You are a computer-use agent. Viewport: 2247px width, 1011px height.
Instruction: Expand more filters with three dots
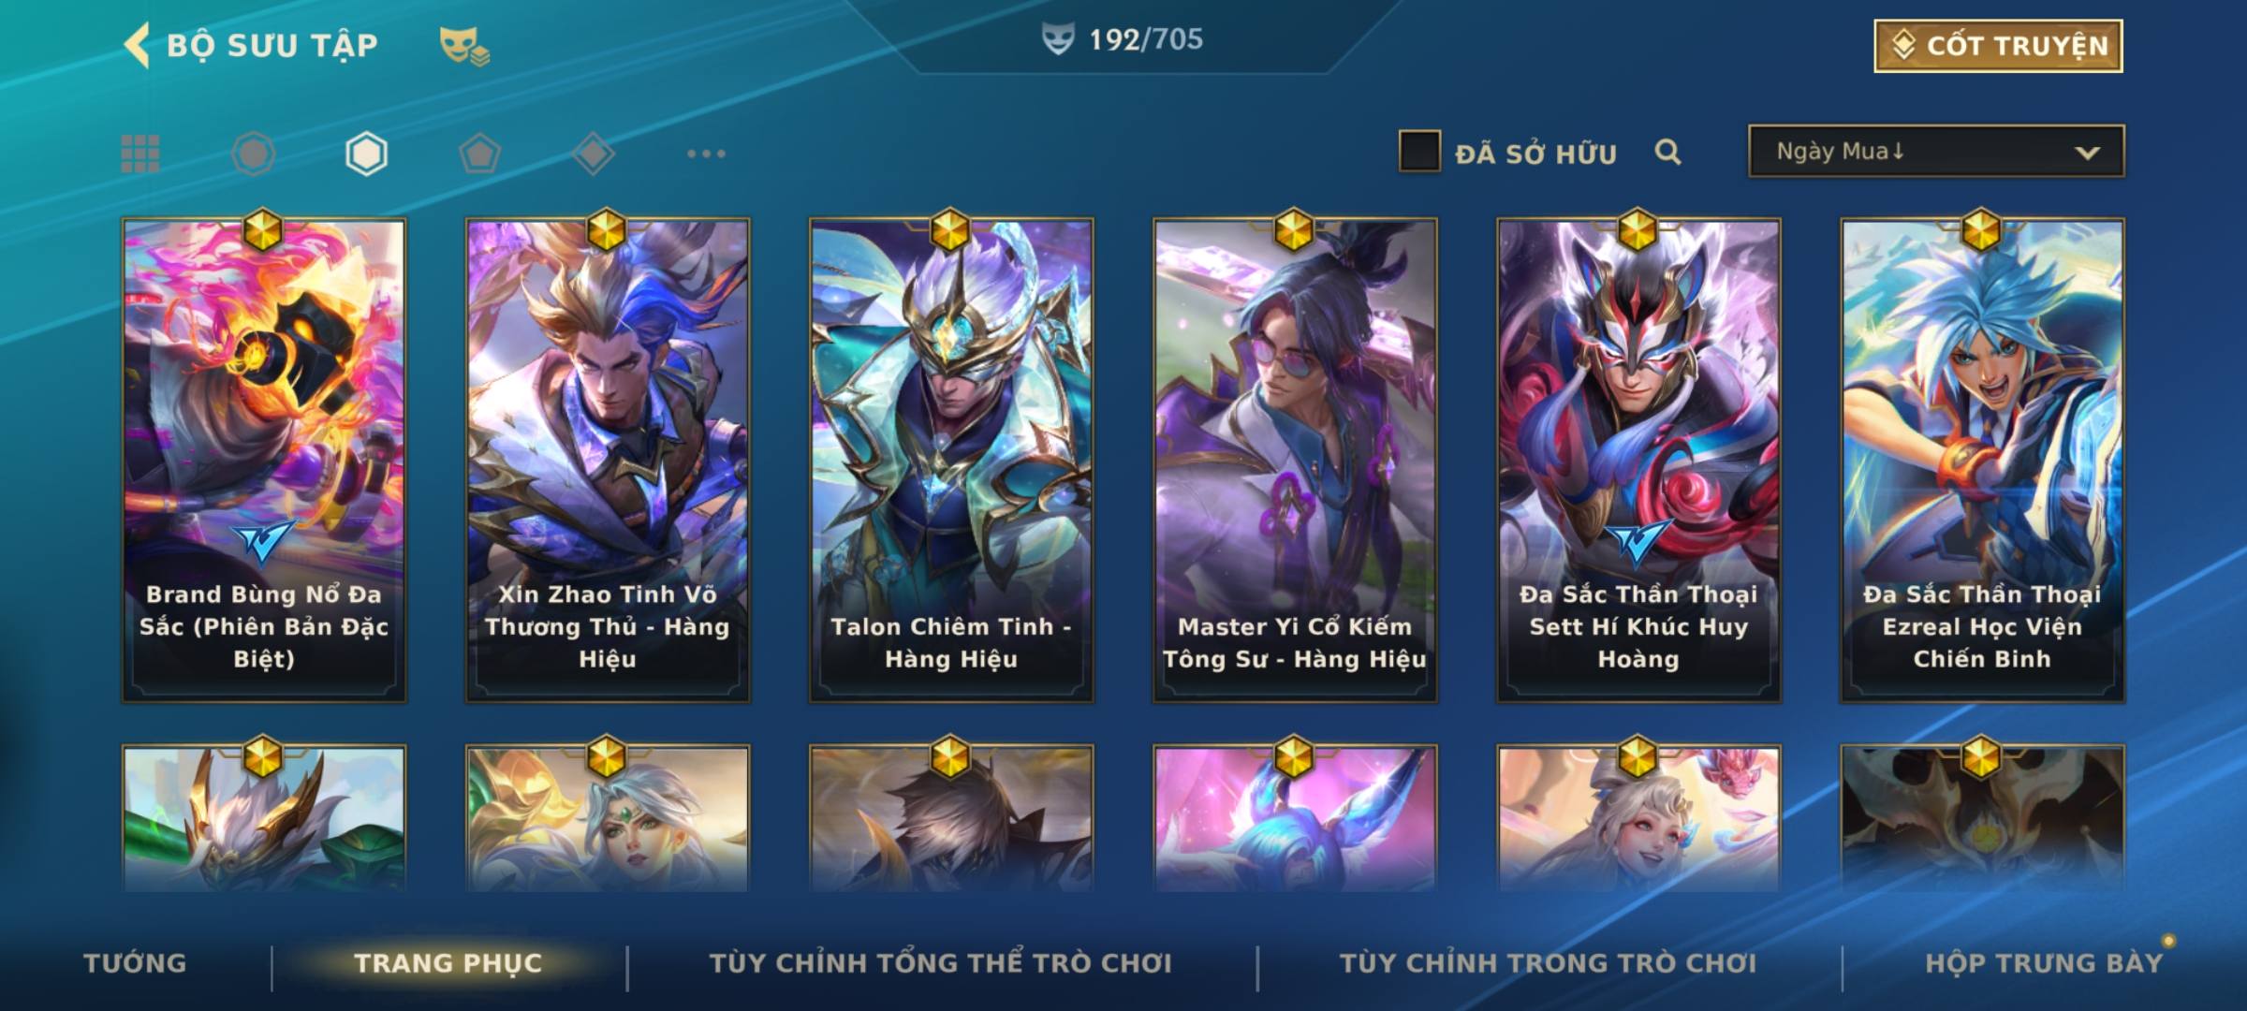point(706,154)
